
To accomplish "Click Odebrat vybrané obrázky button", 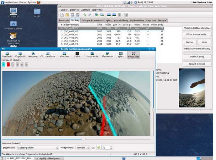I will 197,49.
